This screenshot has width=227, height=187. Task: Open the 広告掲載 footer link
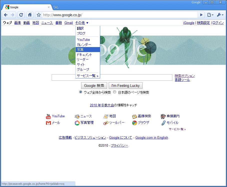pos(65,137)
